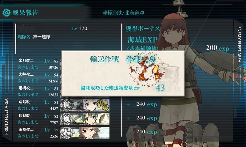This screenshot has width=246, height=147.
Task: Click the 津軽海峡/北海道沖 map title
Action: click(123, 13)
